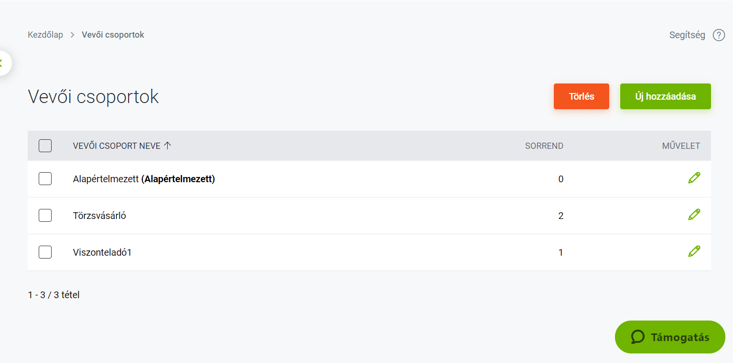The image size is (733, 363).
Task: Tick the select-all checkbox in header
Action: (x=45, y=146)
